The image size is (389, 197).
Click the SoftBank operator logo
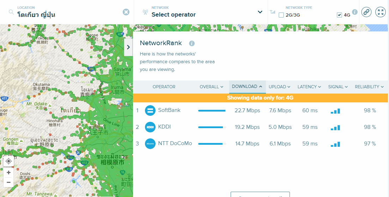[x=150, y=111]
